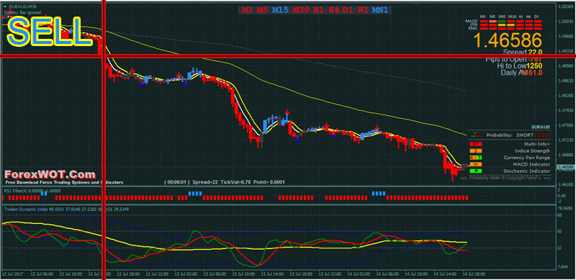This screenshot has width=576, height=280.
Task: Pick the H4 timeframe in the top bar
Action: [x=333, y=10]
